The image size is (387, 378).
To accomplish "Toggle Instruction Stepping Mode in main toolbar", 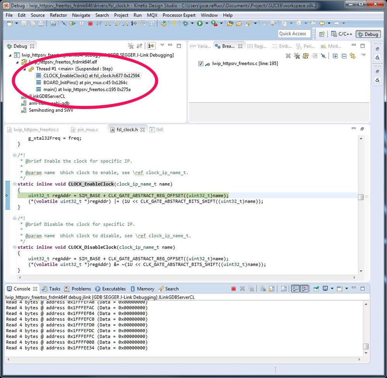I will pyautogui.click(x=134, y=23).
